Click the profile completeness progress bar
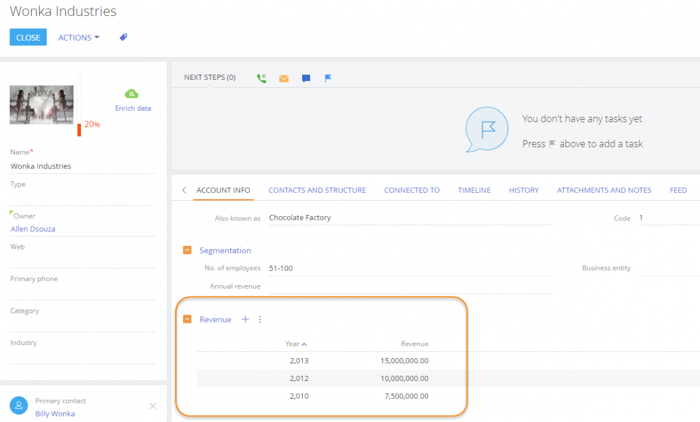The image size is (700, 422). (79, 104)
